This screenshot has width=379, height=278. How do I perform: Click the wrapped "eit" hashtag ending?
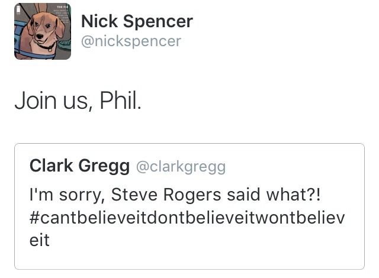(x=39, y=240)
